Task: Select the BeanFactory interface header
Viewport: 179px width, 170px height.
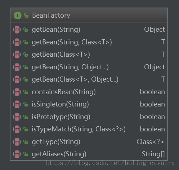Action: click(x=89, y=16)
